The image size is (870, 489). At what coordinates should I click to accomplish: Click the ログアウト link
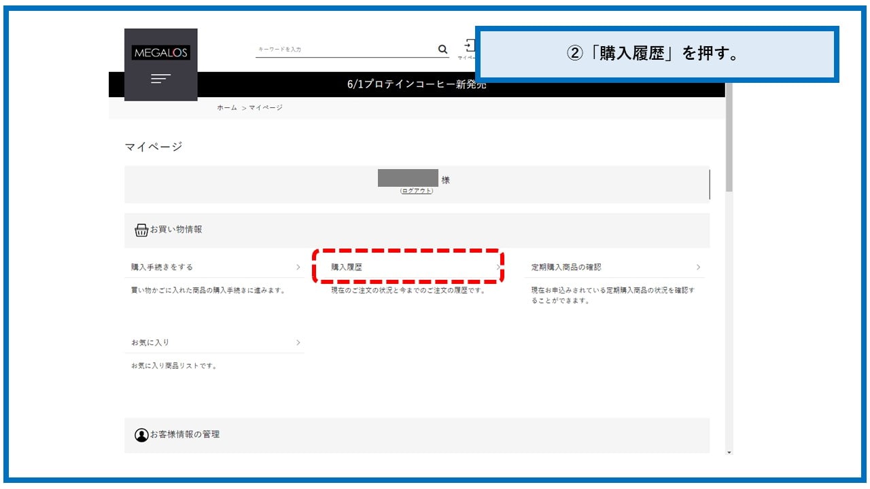(416, 191)
